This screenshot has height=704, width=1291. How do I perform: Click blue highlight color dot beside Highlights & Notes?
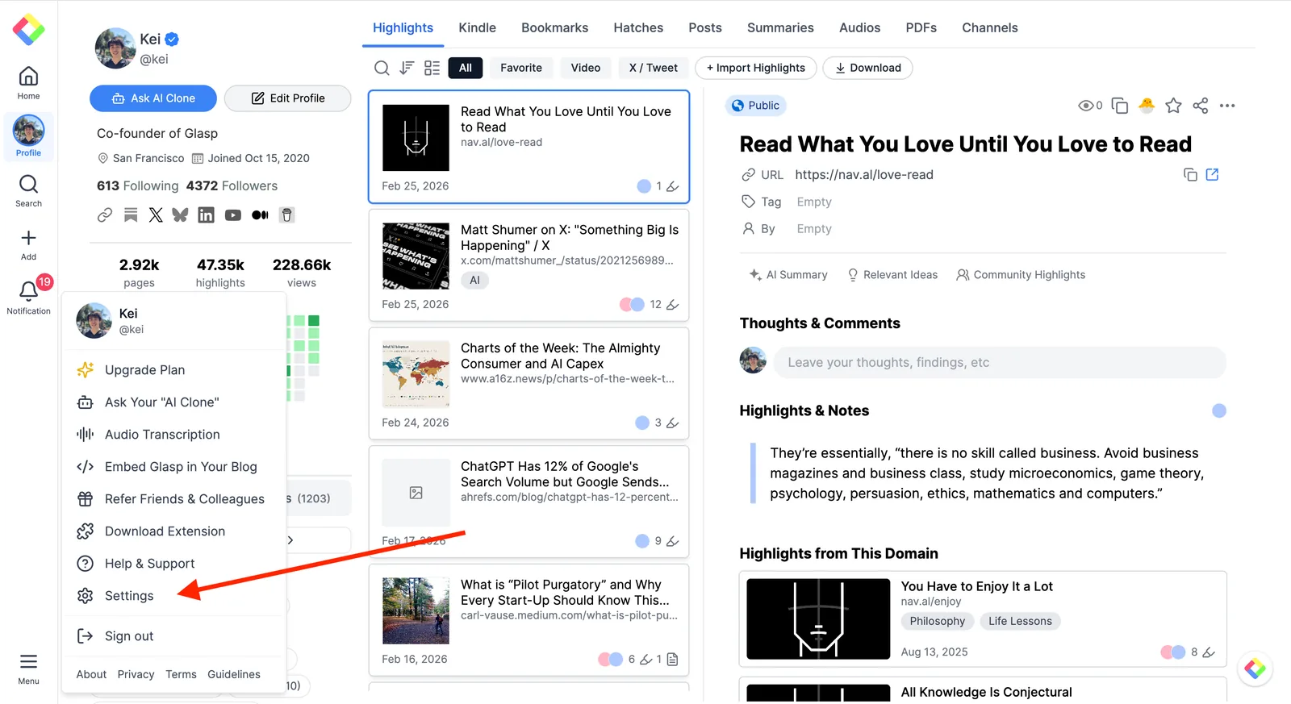1219,411
